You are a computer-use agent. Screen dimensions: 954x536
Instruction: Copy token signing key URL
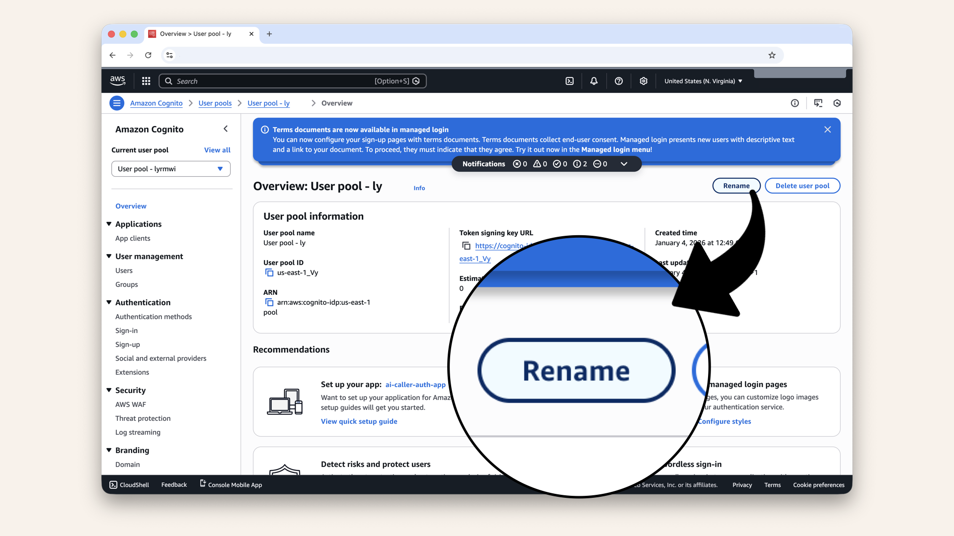466,246
